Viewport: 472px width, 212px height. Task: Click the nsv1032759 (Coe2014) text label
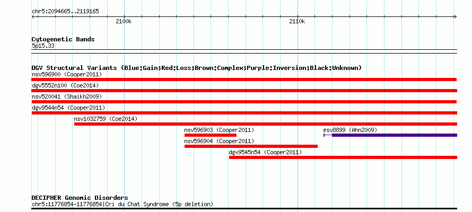tap(106, 119)
